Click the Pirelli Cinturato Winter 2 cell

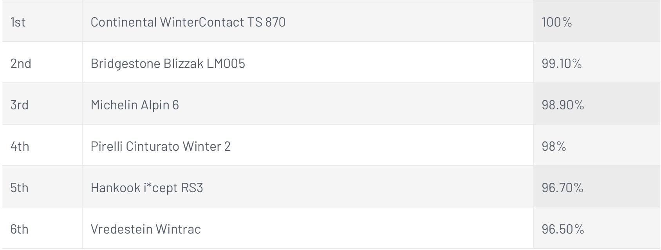[x=308, y=145]
